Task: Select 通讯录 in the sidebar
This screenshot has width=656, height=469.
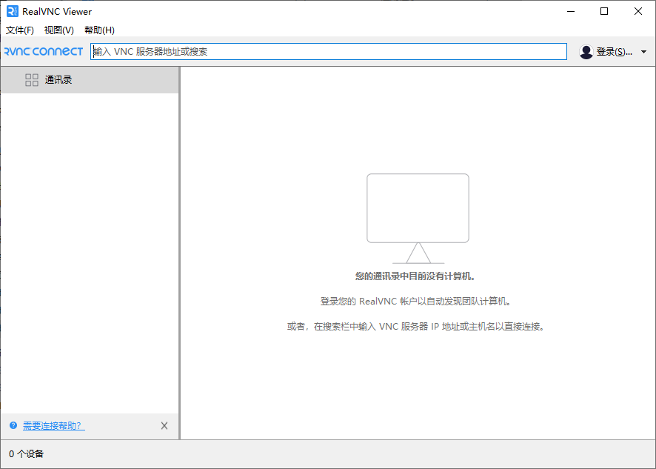Action: point(90,79)
